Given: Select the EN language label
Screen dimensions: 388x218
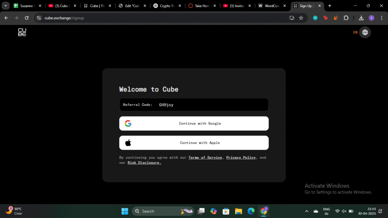Looking at the screenshot, I should coord(355,33).
